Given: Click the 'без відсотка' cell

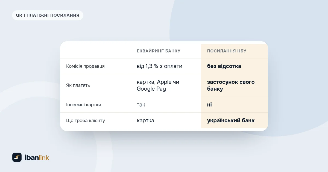Looking at the screenshot, I should tap(224, 66).
